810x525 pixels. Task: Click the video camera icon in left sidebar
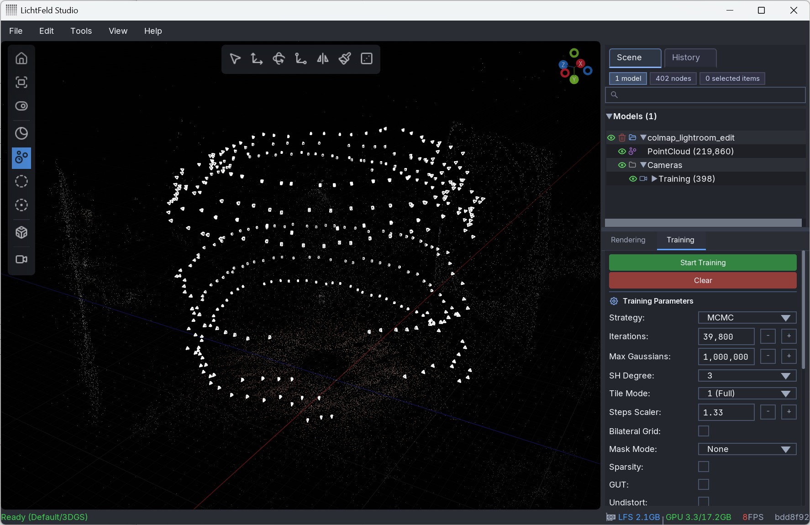click(x=21, y=259)
